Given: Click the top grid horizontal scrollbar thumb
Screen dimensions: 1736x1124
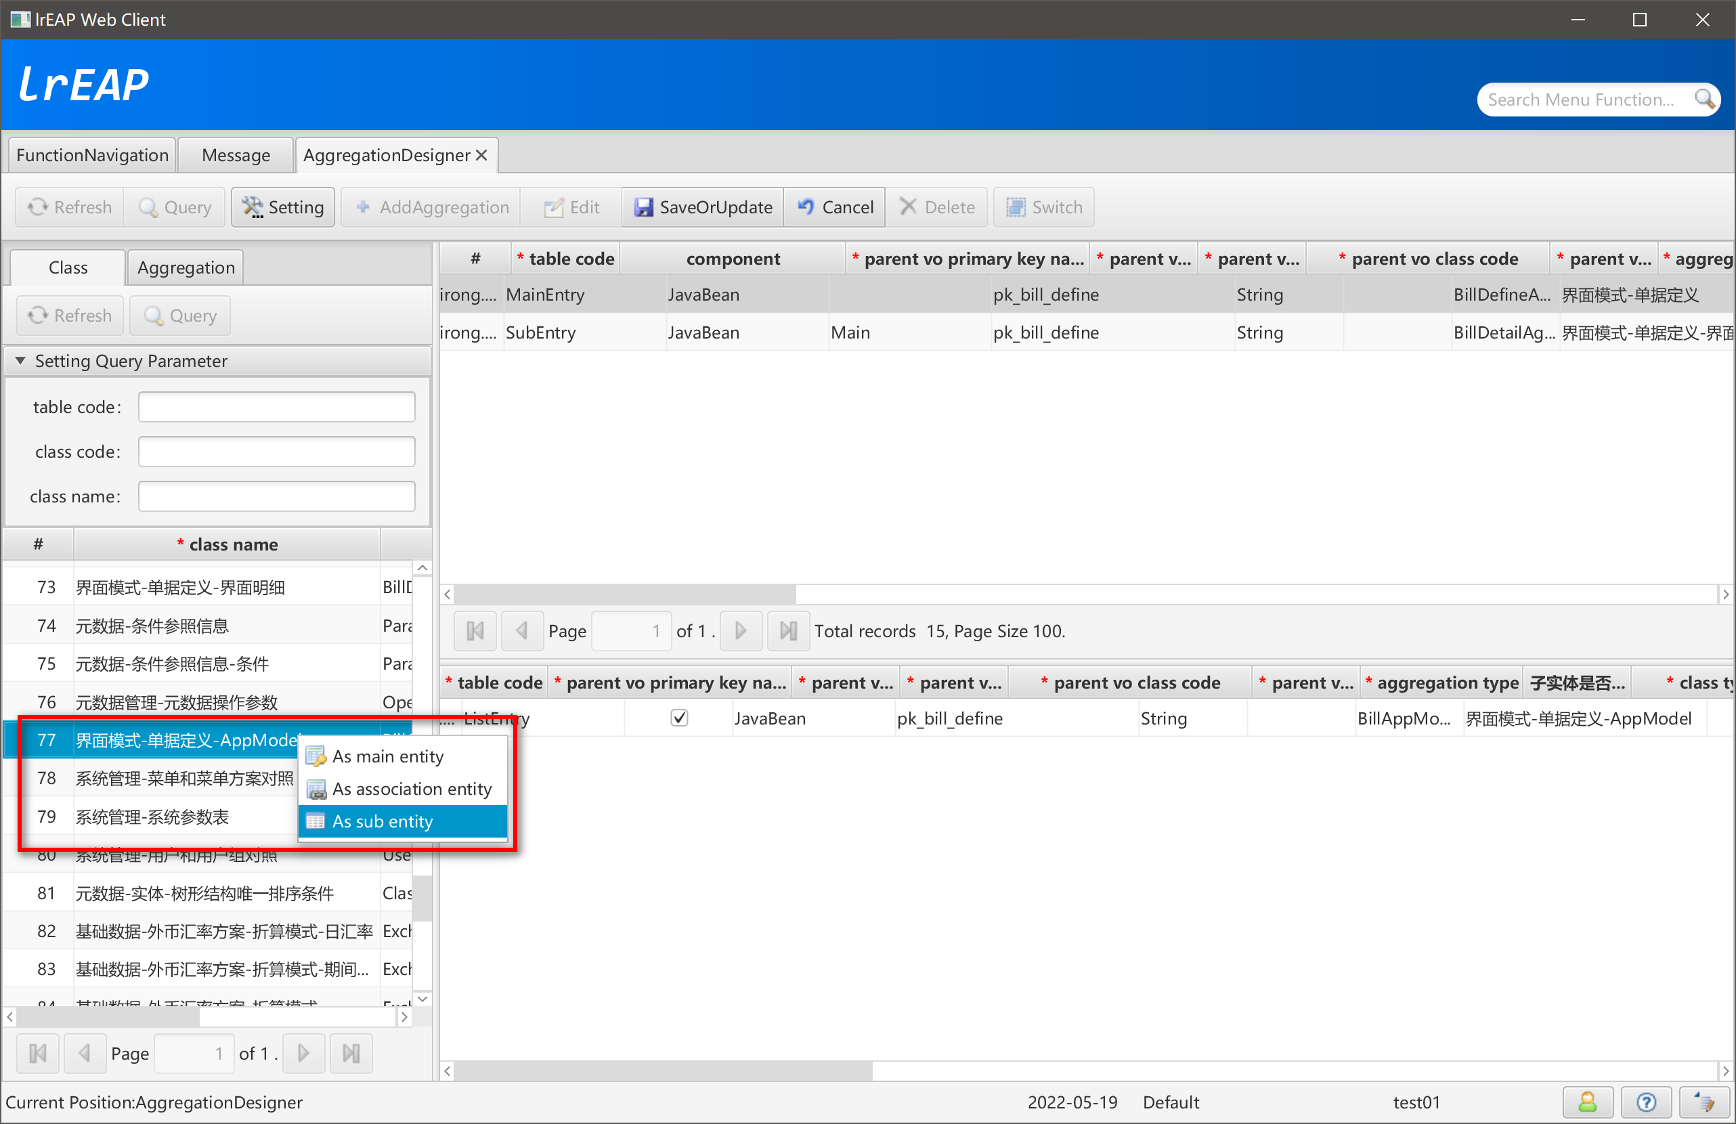Looking at the screenshot, I should [624, 595].
